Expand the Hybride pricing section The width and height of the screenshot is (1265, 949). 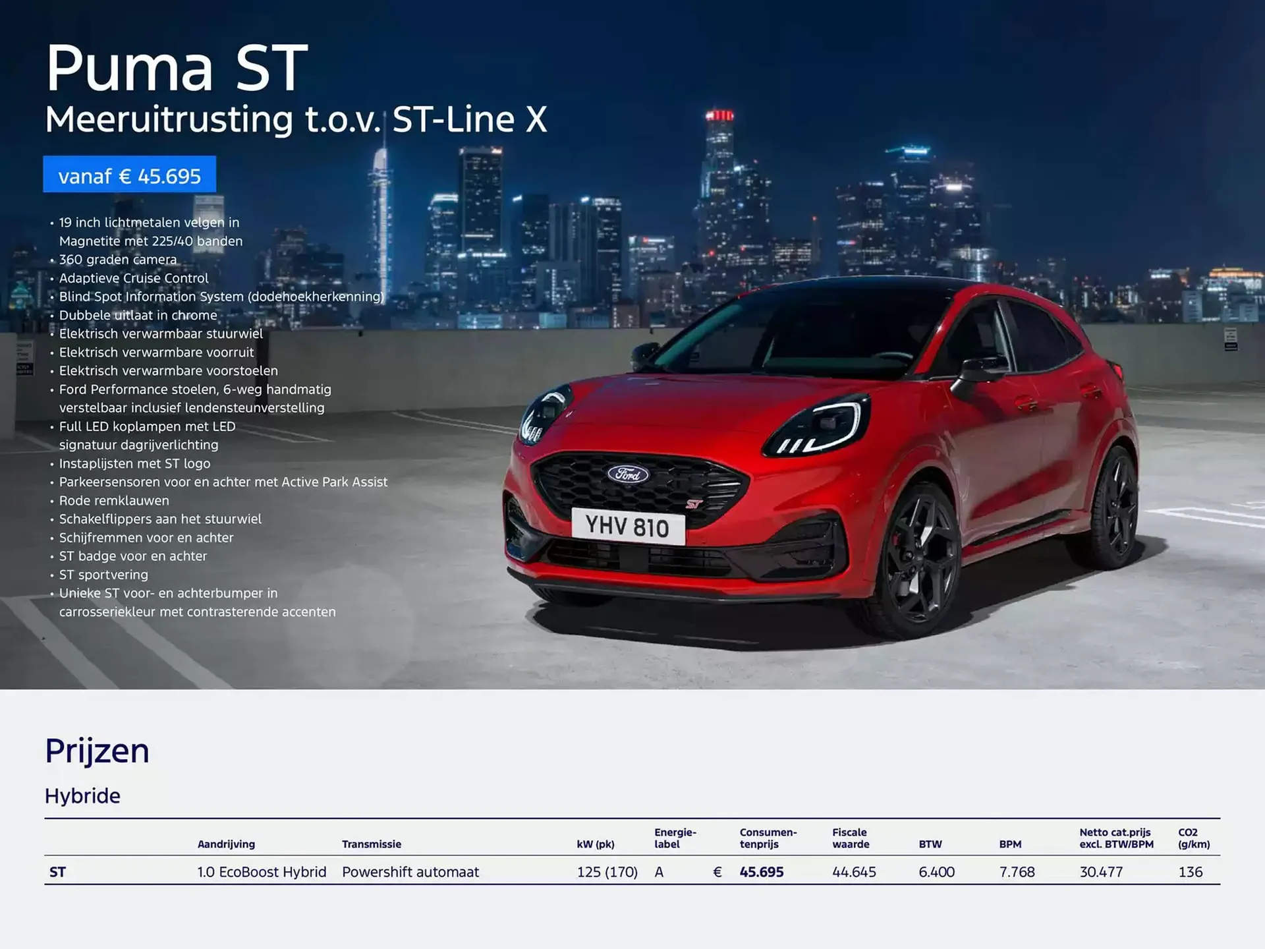(x=82, y=795)
